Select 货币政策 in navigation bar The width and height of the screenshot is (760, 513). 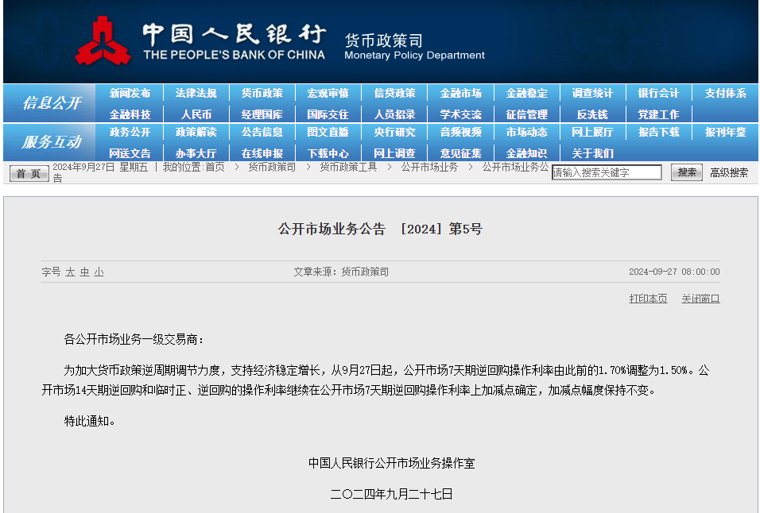(262, 93)
